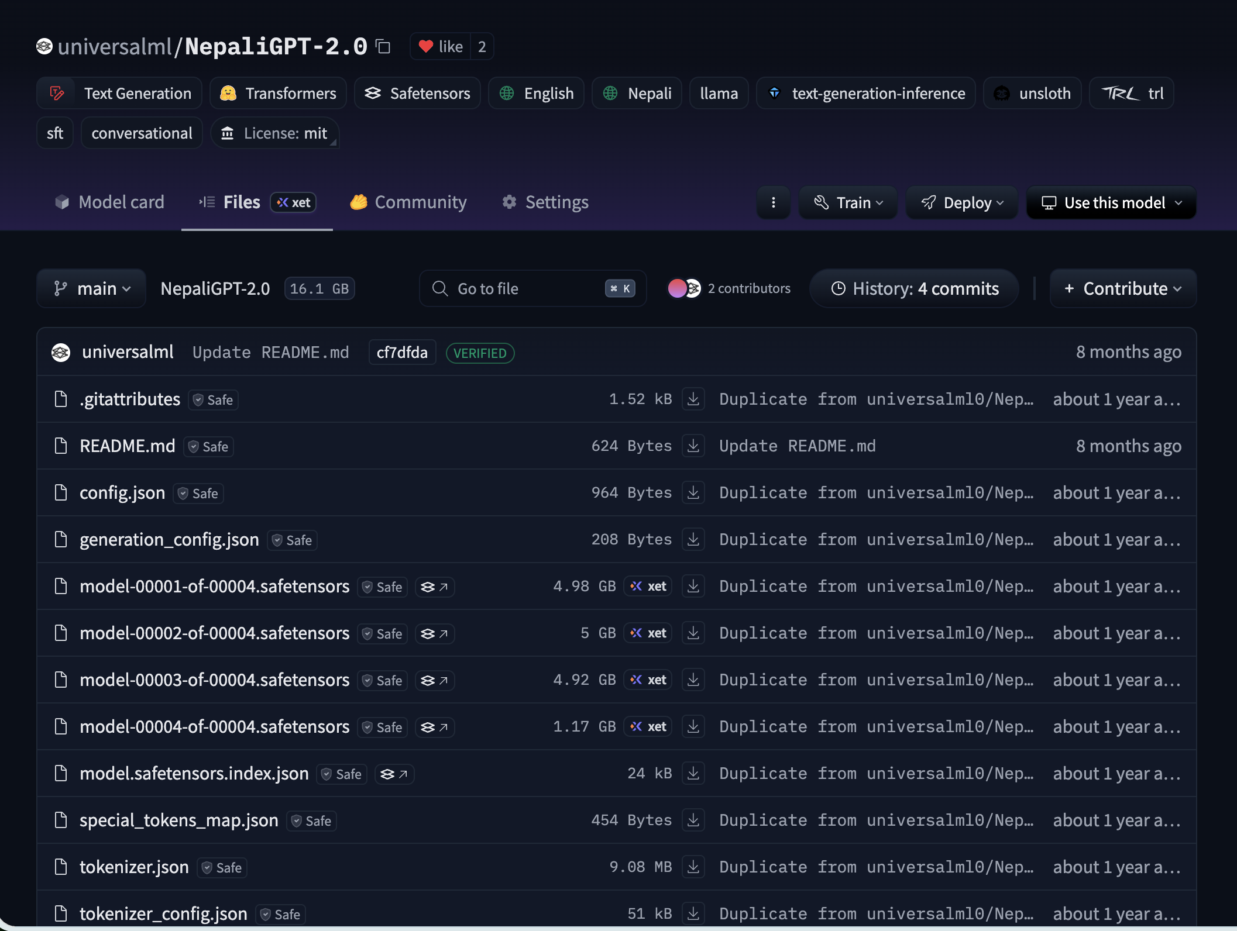Expand the main branch dropdown
Screen dimensions: 1237x931
click(x=91, y=288)
